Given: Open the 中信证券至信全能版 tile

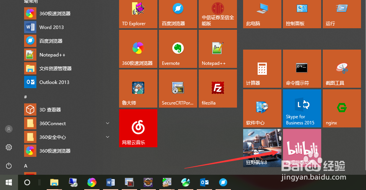Looking at the screenshot, I should click(x=218, y=14).
